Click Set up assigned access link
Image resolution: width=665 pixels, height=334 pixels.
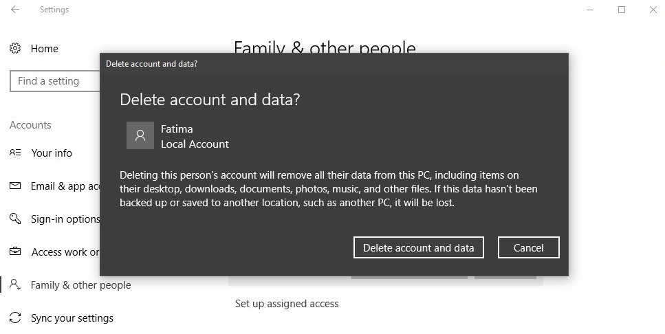coord(287,304)
